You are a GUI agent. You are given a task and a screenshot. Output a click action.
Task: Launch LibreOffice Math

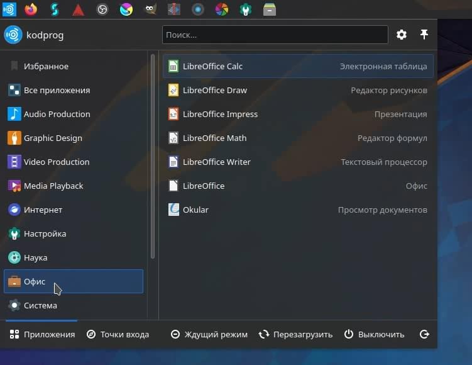(298, 138)
